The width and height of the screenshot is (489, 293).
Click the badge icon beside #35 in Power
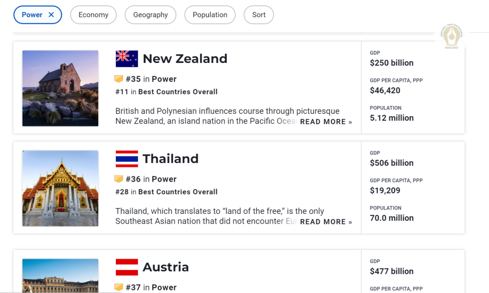pyautogui.click(x=119, y=79)
